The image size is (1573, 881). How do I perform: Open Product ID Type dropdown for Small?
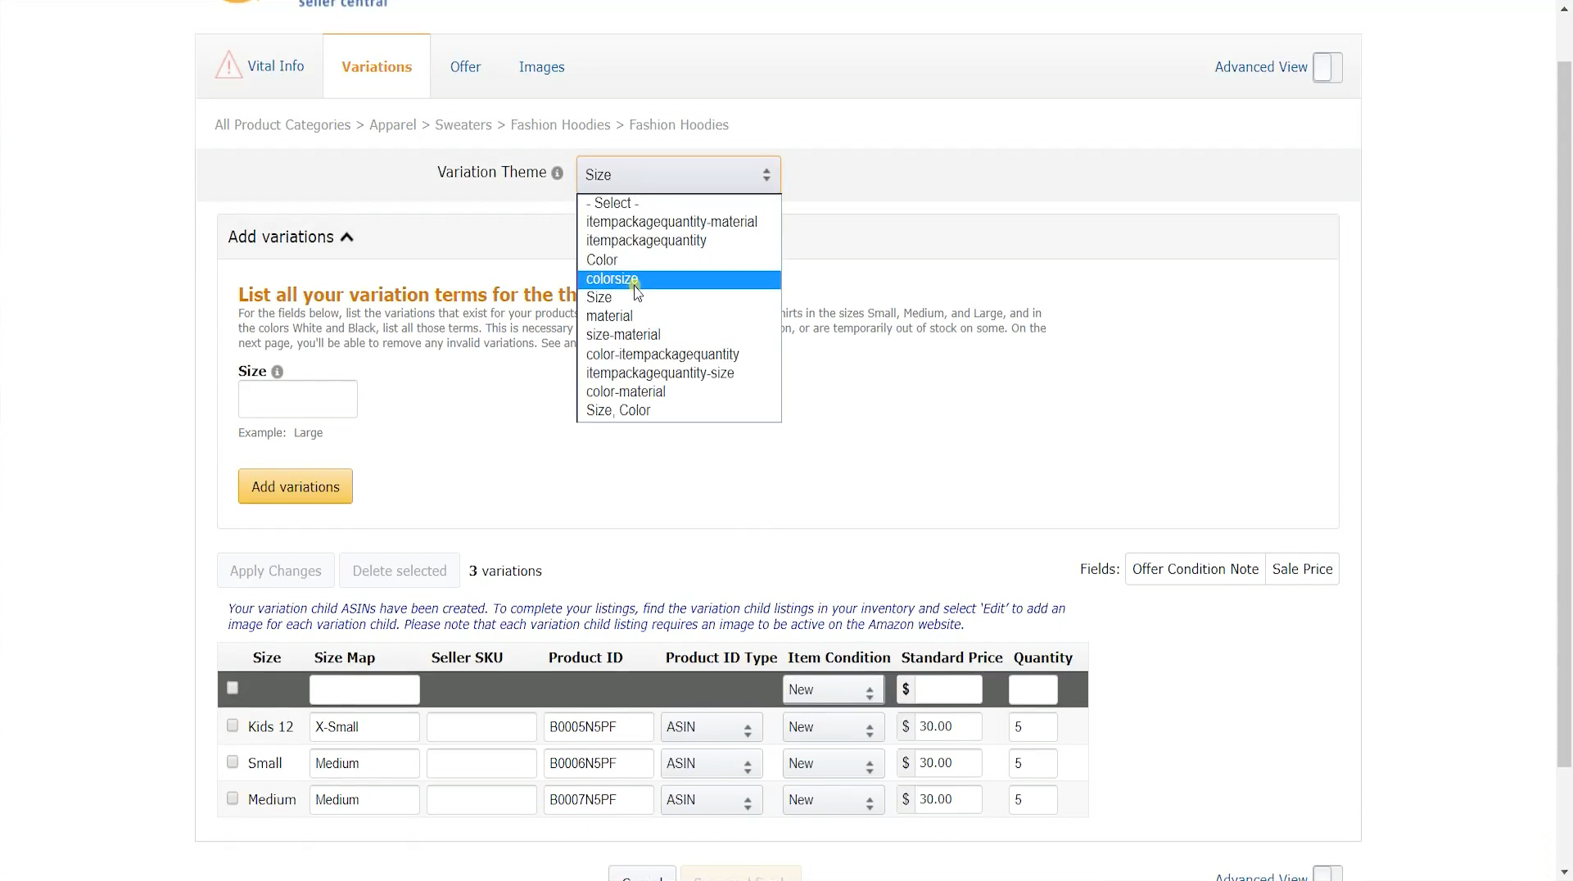(711, 764)
